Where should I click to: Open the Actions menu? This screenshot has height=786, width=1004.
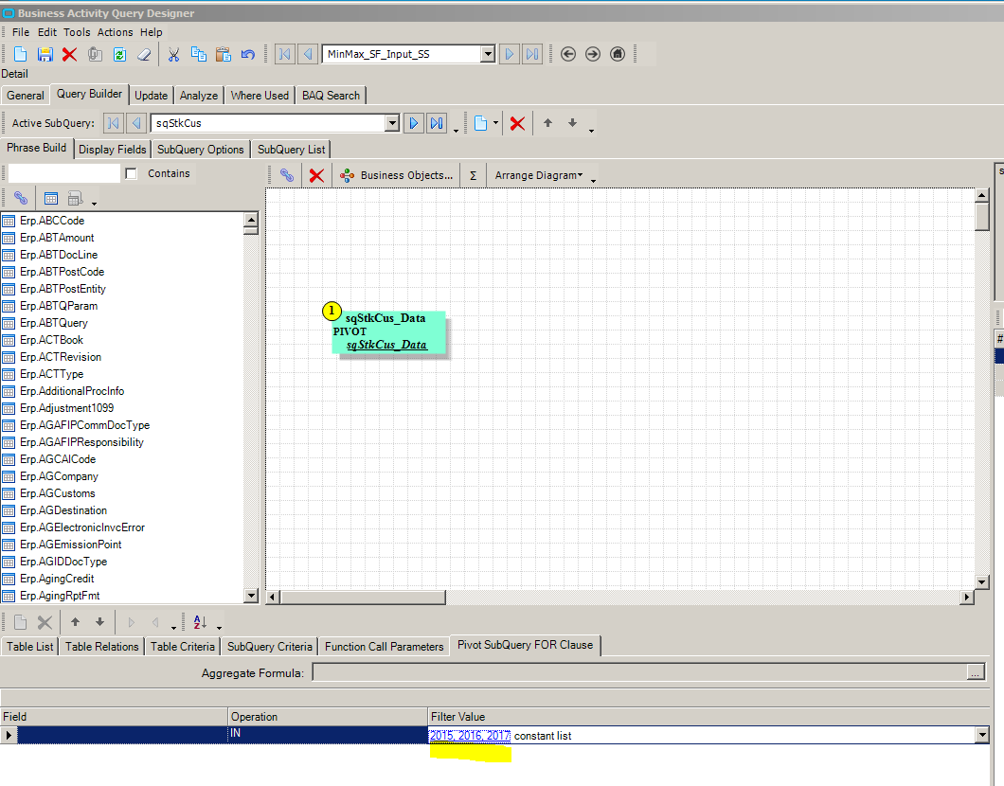116,32
